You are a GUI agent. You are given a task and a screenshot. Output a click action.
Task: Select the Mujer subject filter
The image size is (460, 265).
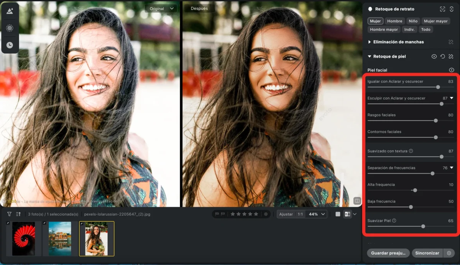pyautogui.click(x=375, y=21)
